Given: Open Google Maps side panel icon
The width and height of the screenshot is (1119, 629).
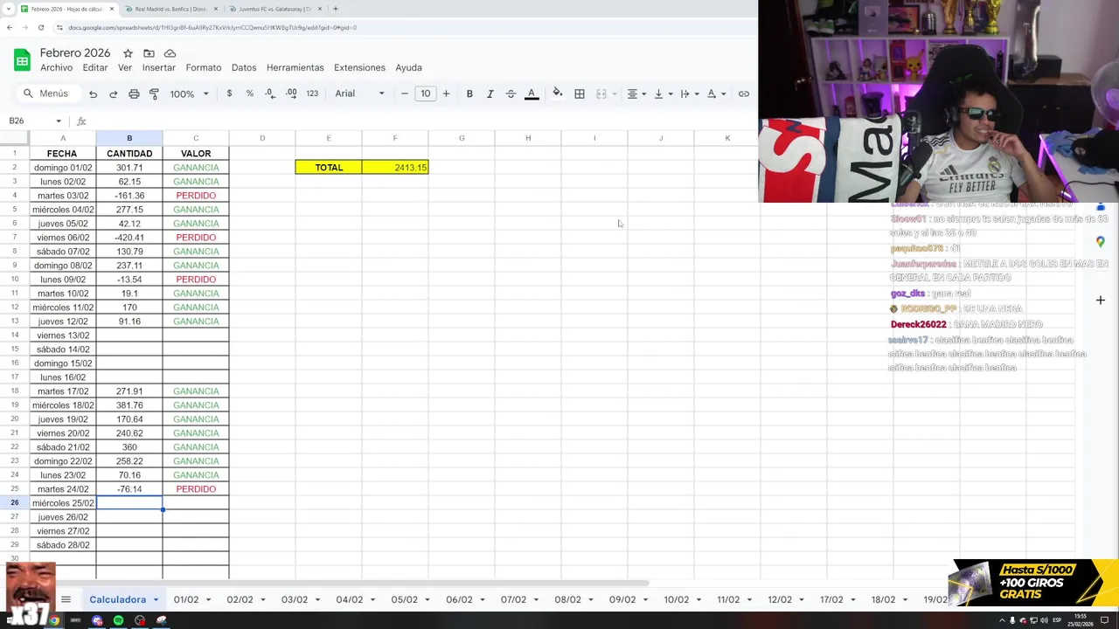Looking at the screenshot, I should 1101,242.
